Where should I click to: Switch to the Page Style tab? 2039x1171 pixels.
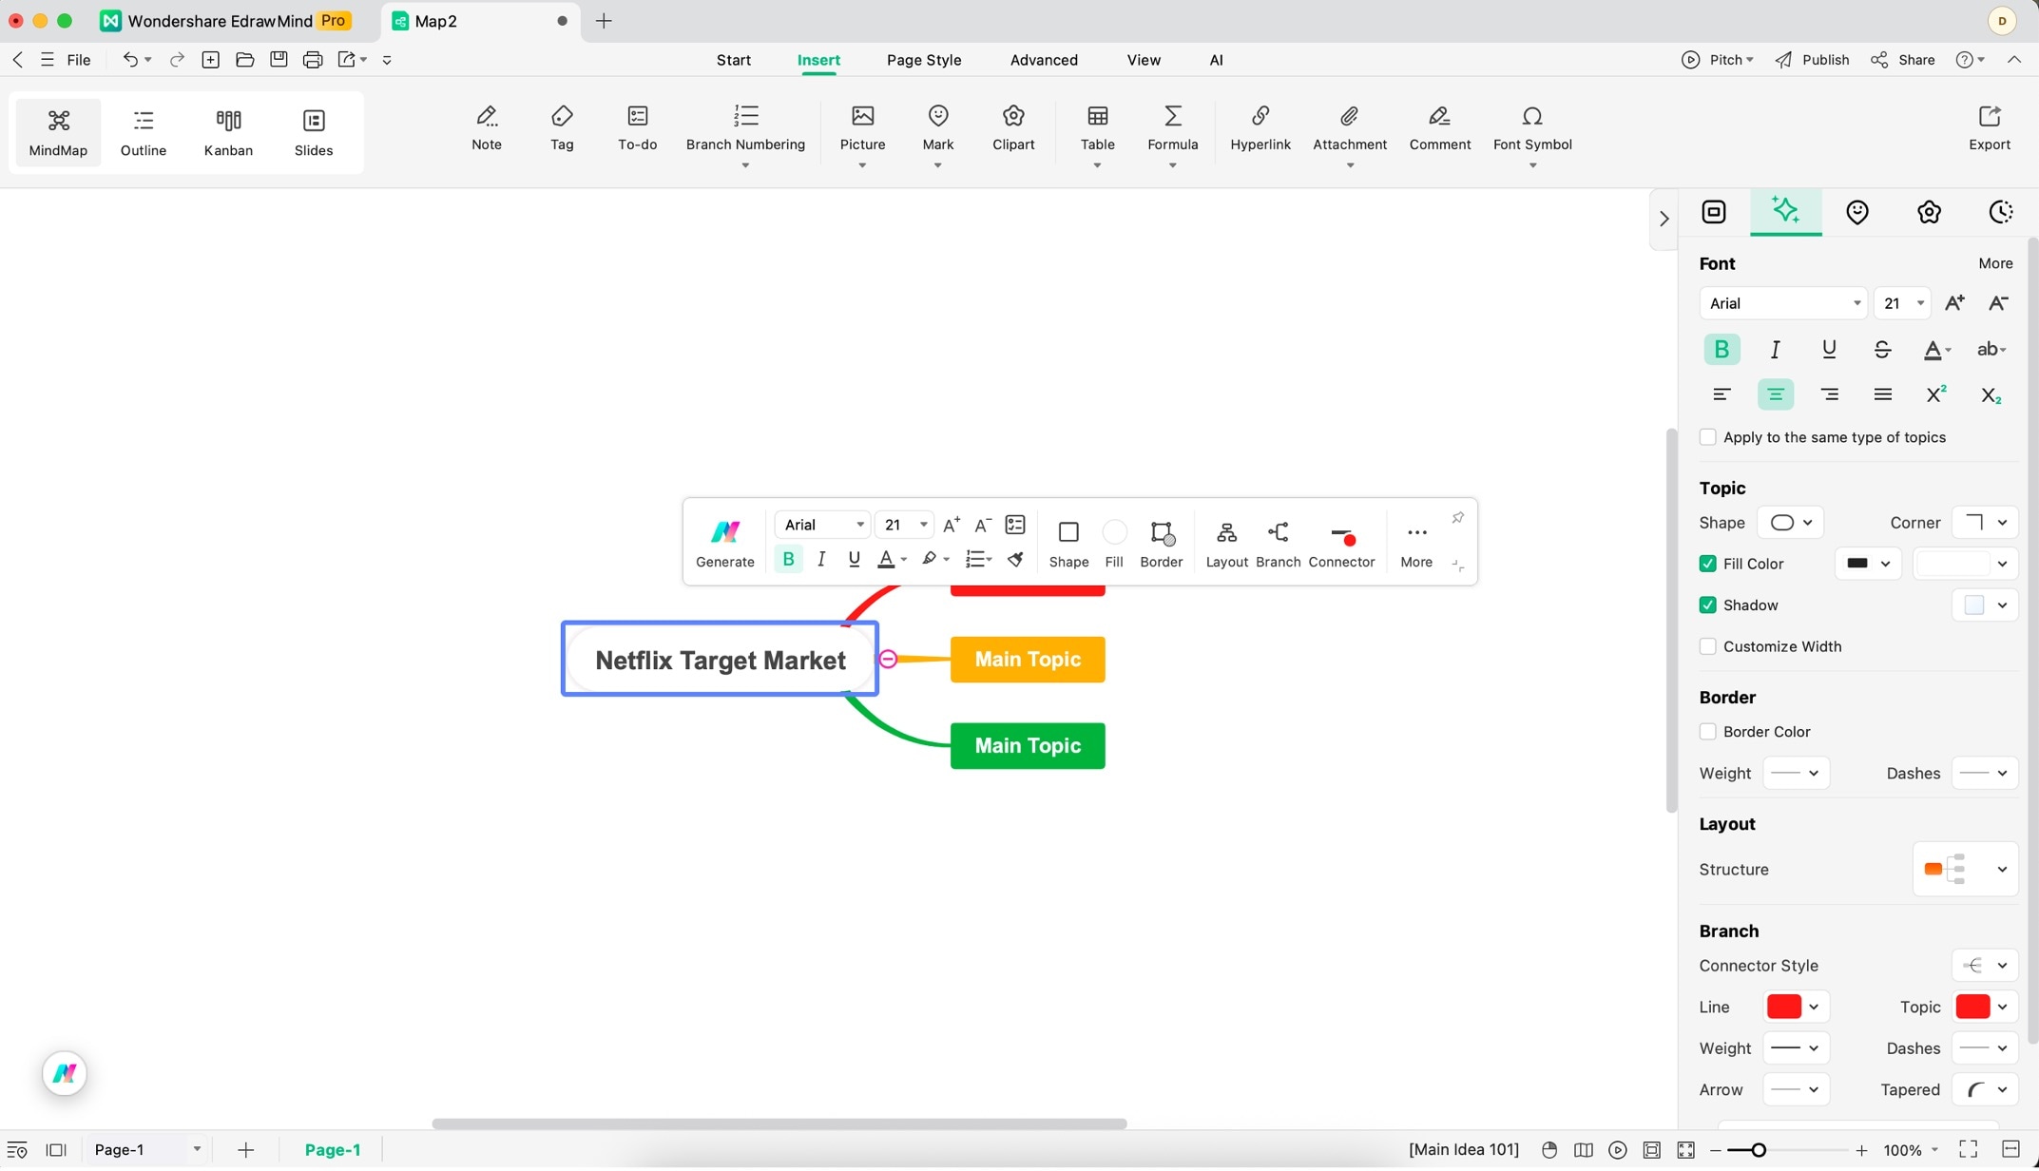(x=923, y=60)
